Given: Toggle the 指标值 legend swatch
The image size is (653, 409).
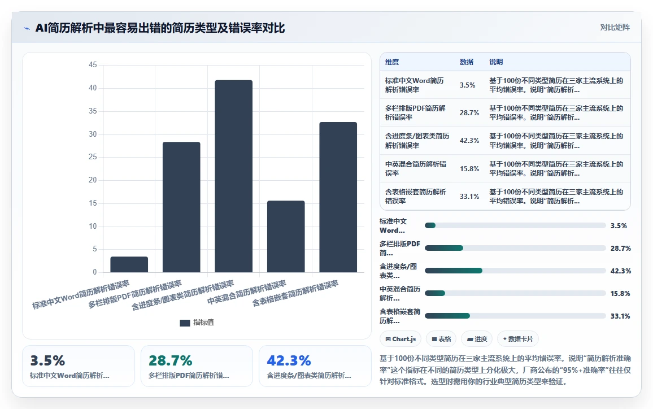Looking at the screenshot, I should click(x=185, y=323).
